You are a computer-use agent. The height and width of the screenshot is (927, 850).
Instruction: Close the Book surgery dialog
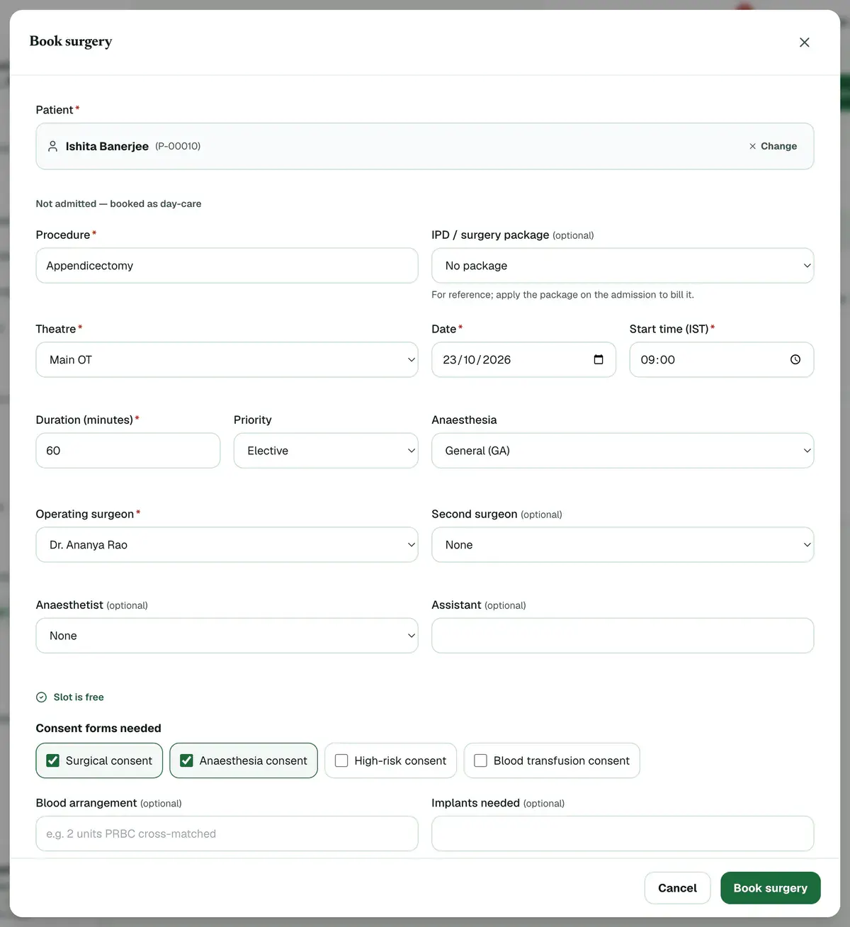coord(804,43)
